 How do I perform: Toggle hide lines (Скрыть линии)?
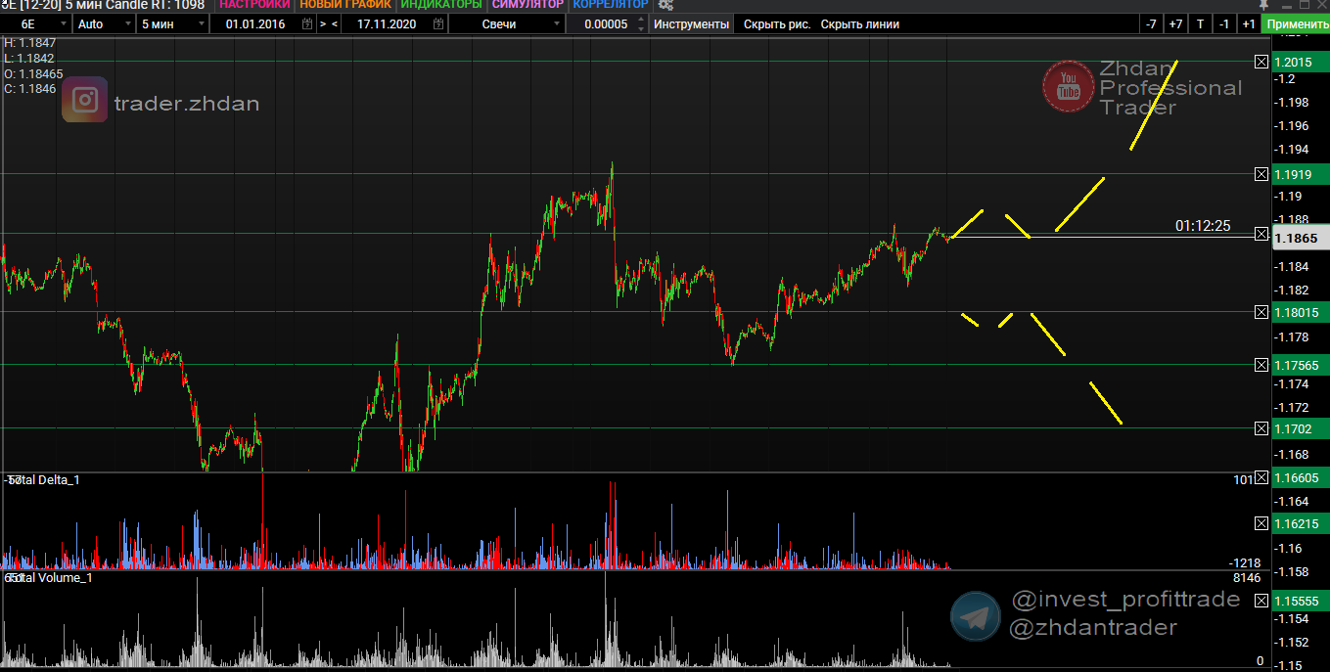click(859, 23)
